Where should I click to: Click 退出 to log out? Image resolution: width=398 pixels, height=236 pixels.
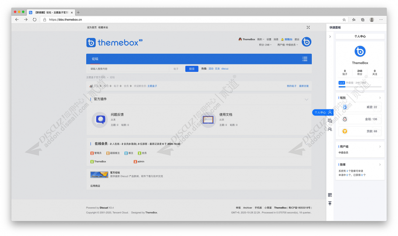[297, 39]
